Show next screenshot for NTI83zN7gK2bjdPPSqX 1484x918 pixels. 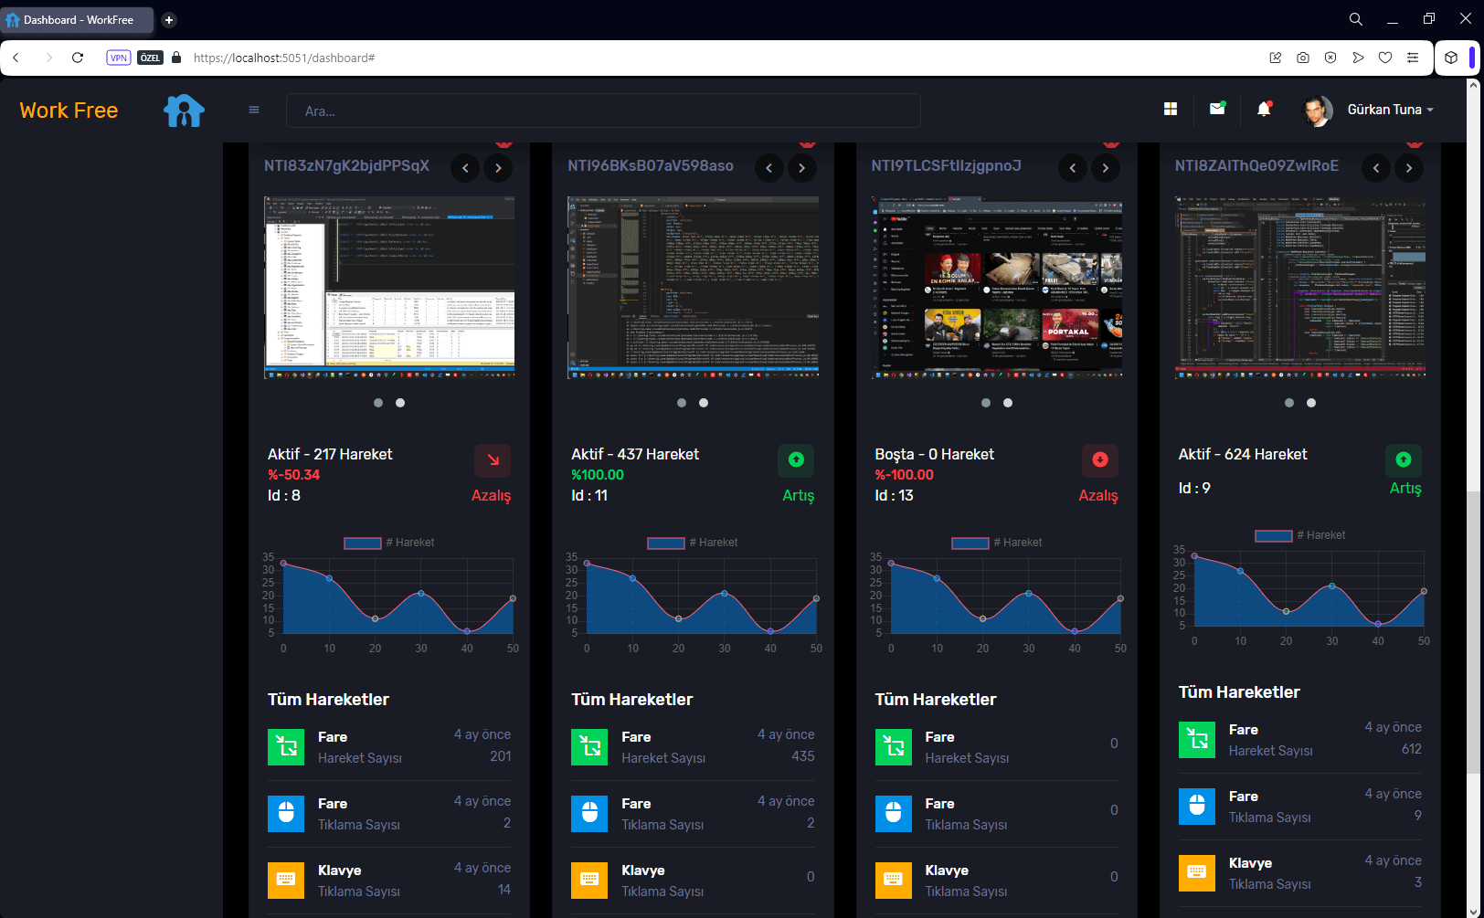tap(498, 168)
